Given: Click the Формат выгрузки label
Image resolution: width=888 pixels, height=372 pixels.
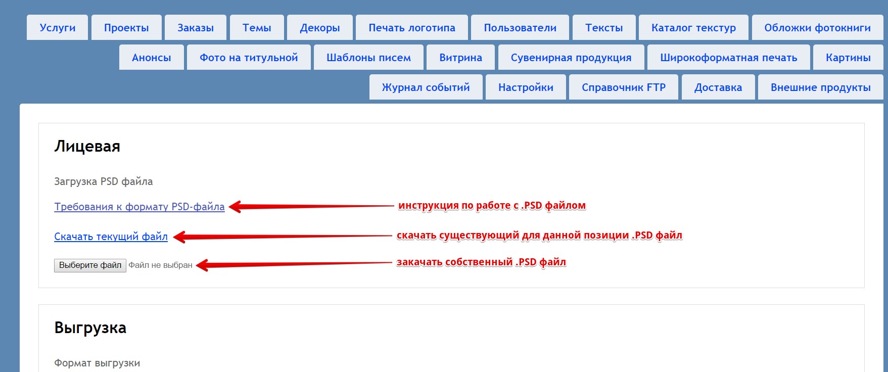Looking at the screenshot, I should [x=97, y=363].
